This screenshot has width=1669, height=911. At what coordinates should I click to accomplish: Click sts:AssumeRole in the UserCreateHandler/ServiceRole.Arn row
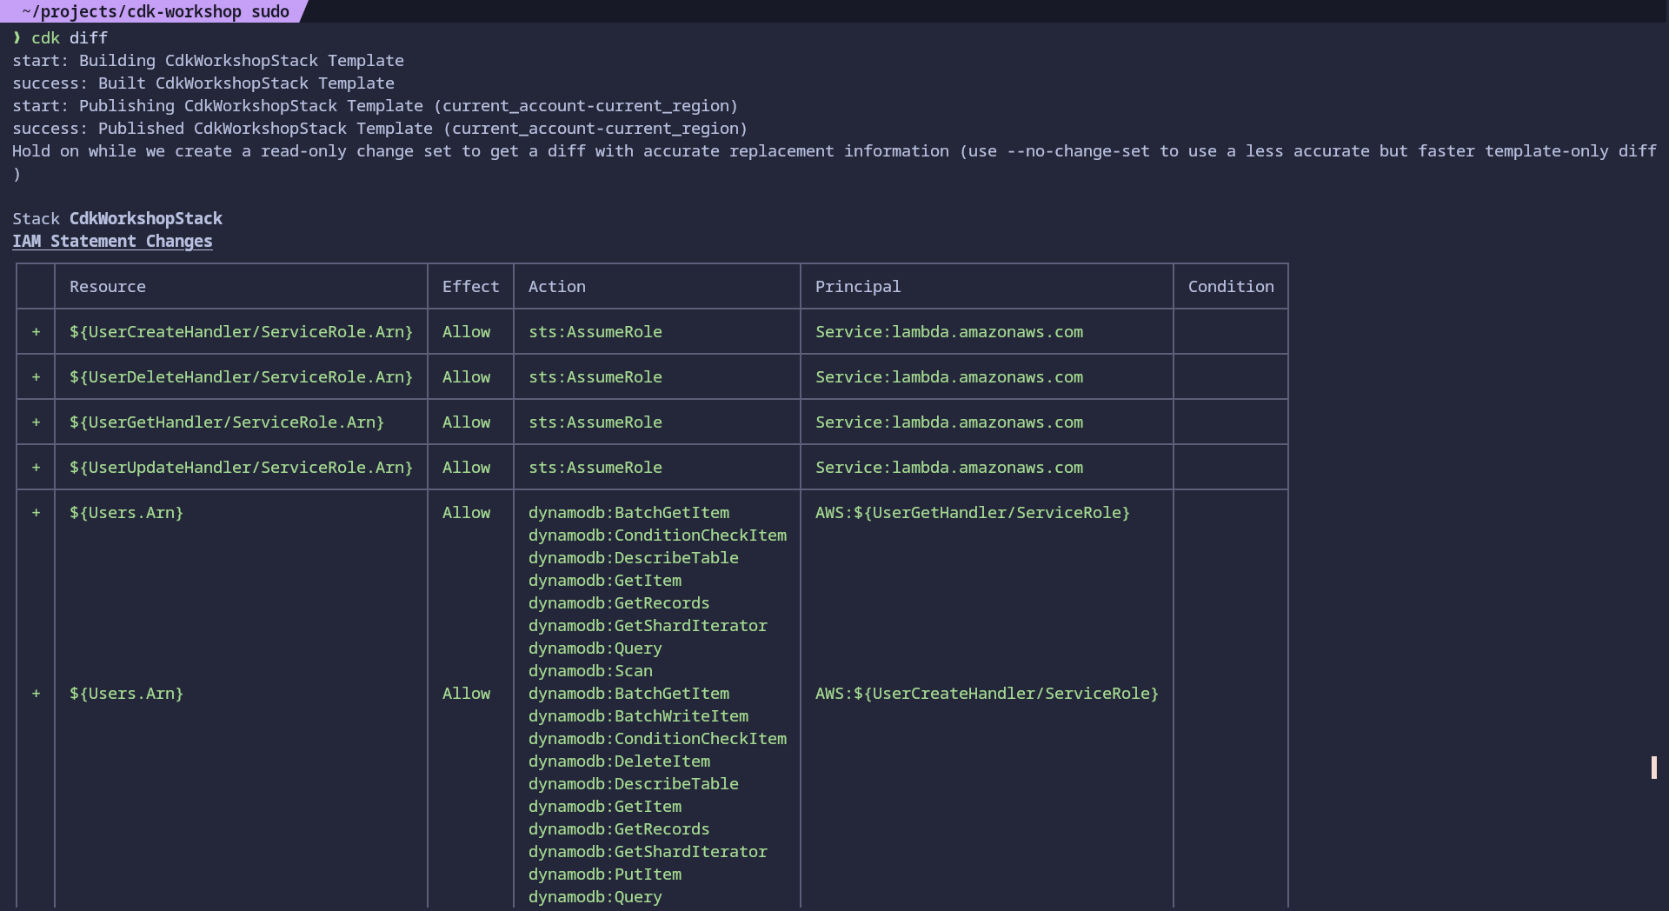point(595,332)
